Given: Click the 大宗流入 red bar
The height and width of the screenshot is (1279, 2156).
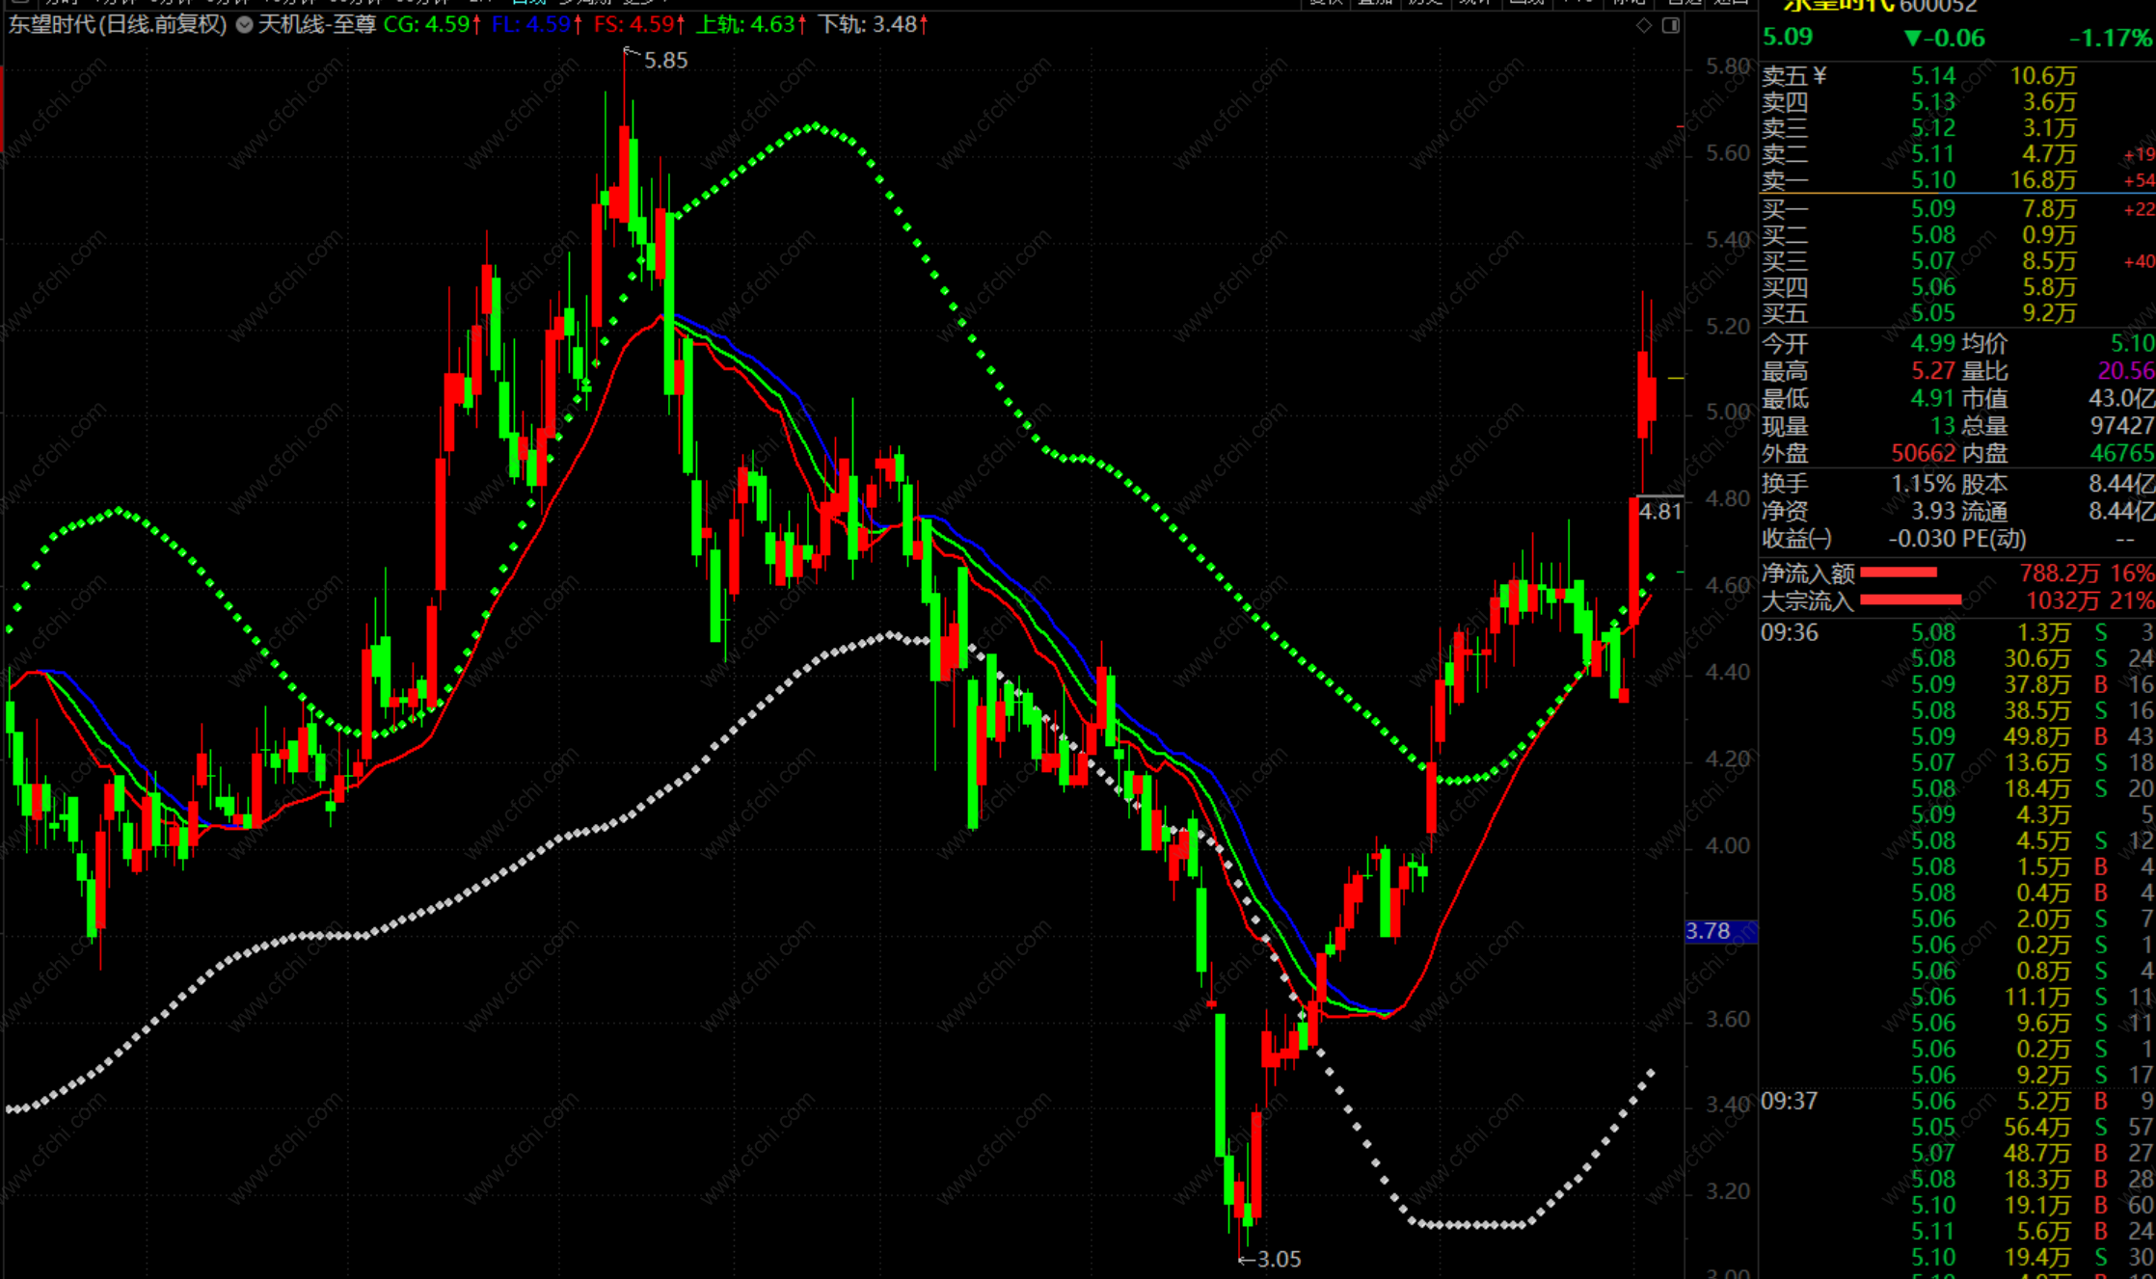Looking at the screenshot, I should pos(1909,600).
